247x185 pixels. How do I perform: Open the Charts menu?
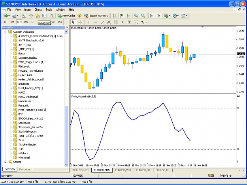tap(38, 9)
